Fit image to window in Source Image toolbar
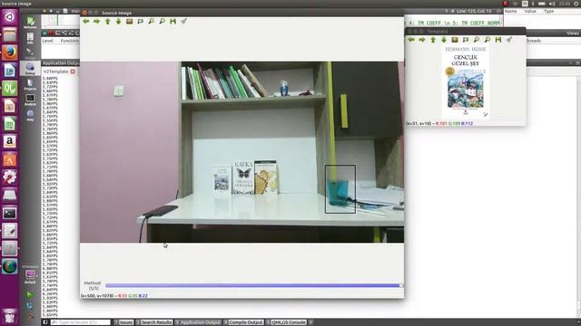The width and height of the screenshot is (581, 326). 141,22
